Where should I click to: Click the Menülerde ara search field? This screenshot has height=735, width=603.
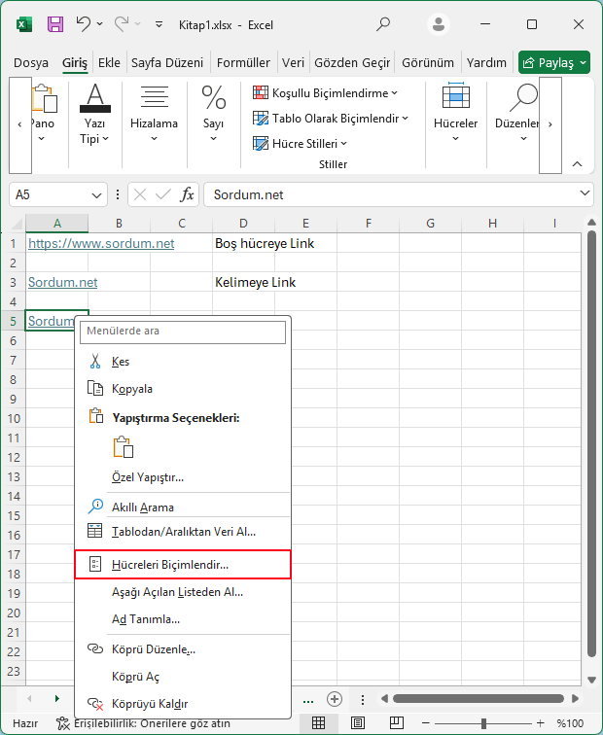point(183,332)
